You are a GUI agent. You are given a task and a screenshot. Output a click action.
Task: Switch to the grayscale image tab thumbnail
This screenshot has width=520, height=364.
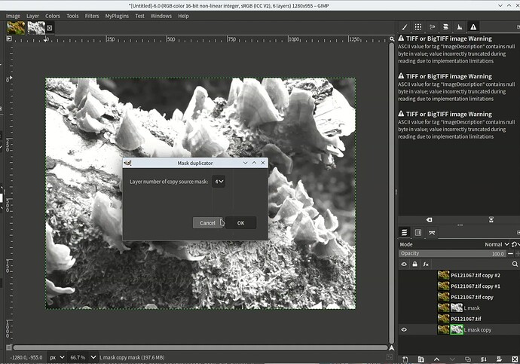pos(36,28)
